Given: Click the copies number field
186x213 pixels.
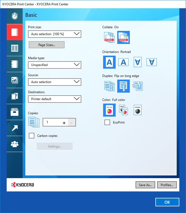Looking at the screenshot, I should click(x=52, y=122).
